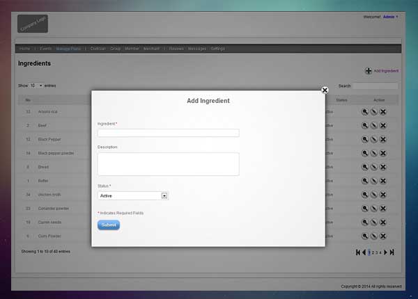The width and height of the screenshot is (418, 299).
Task: View details of the Butter row
Action: [x=364, y=181]
